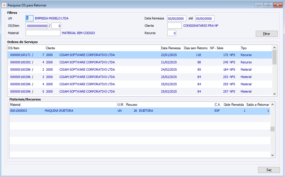
Task: Click the Tipo column header
Action: [256, 48]
